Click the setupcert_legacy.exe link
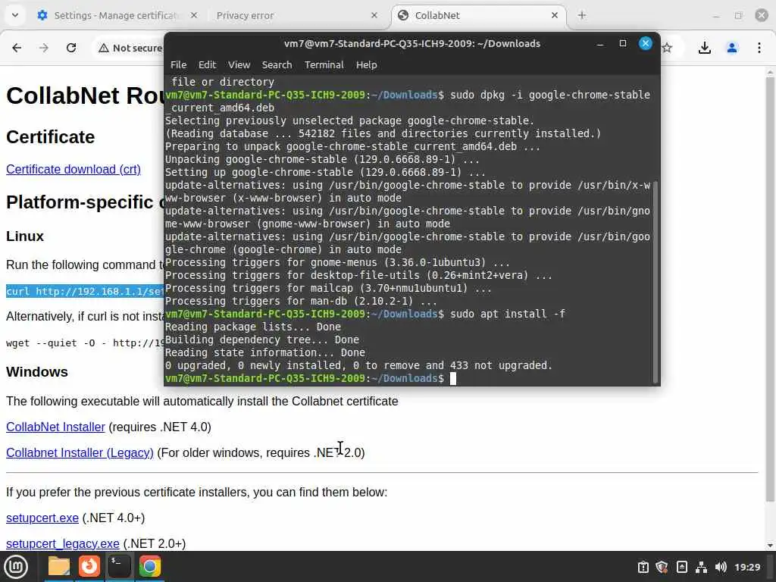The image size is (776, 582). [62, 543]
